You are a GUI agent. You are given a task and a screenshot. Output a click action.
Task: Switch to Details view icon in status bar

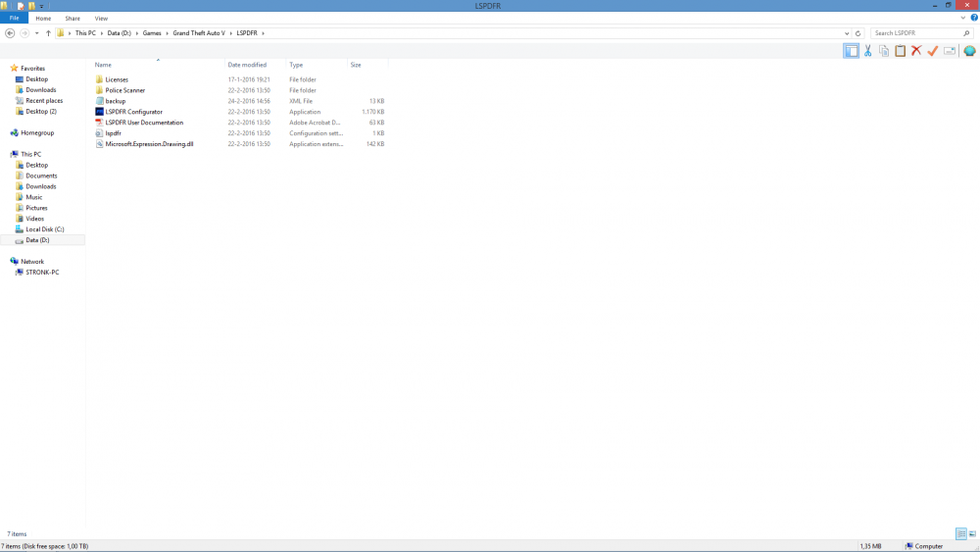pos(960,533)
